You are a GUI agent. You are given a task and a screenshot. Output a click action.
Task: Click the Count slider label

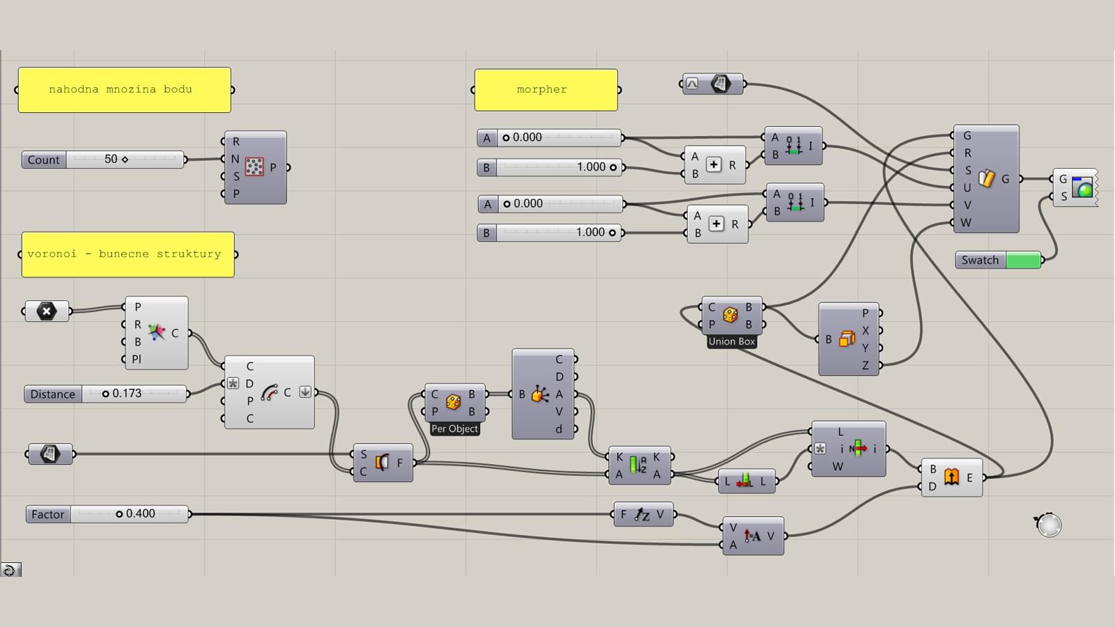(43, 160)
